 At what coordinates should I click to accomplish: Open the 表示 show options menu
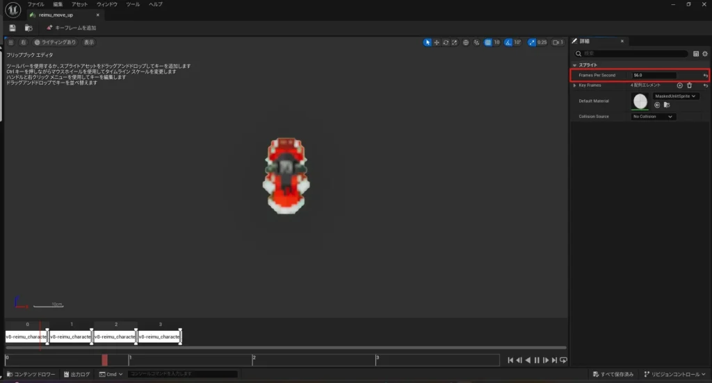click(x=89, y=42)
